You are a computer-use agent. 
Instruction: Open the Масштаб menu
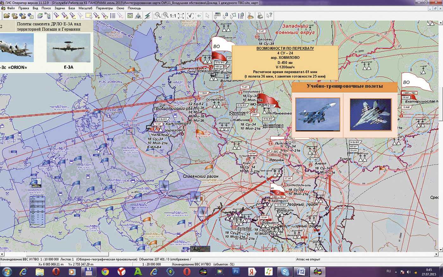(85, 8)
